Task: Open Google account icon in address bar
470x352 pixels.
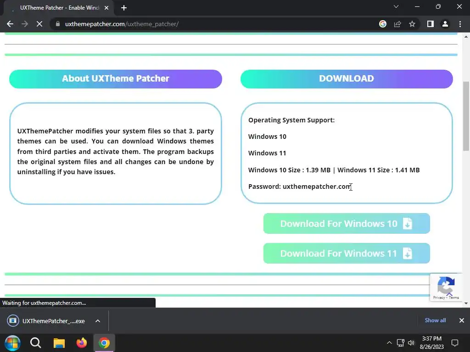Action: 383,24
